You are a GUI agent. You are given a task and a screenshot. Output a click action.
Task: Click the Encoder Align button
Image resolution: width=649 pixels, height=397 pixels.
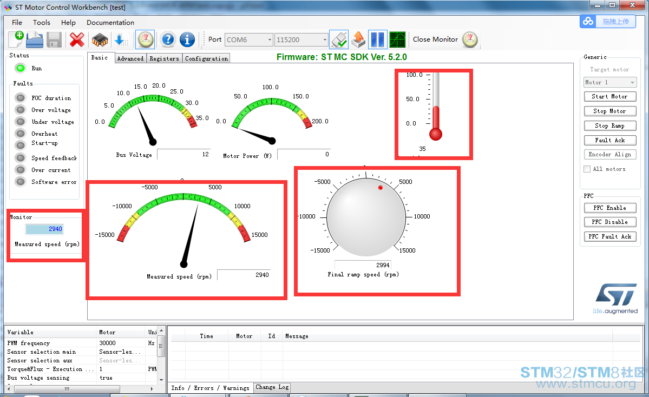pos(610,154)
